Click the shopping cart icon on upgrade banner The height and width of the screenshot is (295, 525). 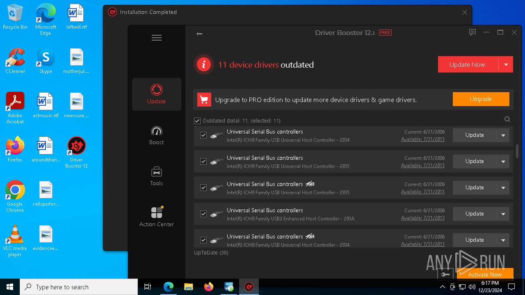[x=204, y=100]
